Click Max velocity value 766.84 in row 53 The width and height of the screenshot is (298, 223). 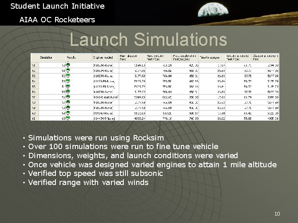point(167,76)
